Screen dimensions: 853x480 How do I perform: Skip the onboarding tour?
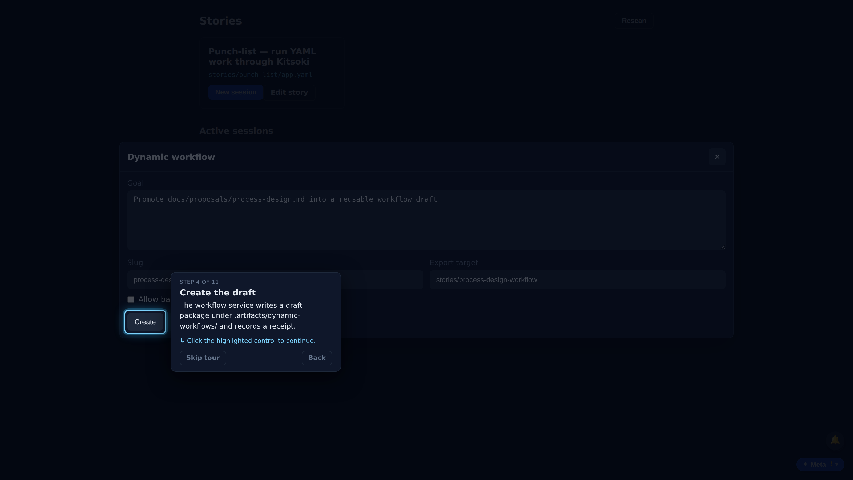pos(203,358)
